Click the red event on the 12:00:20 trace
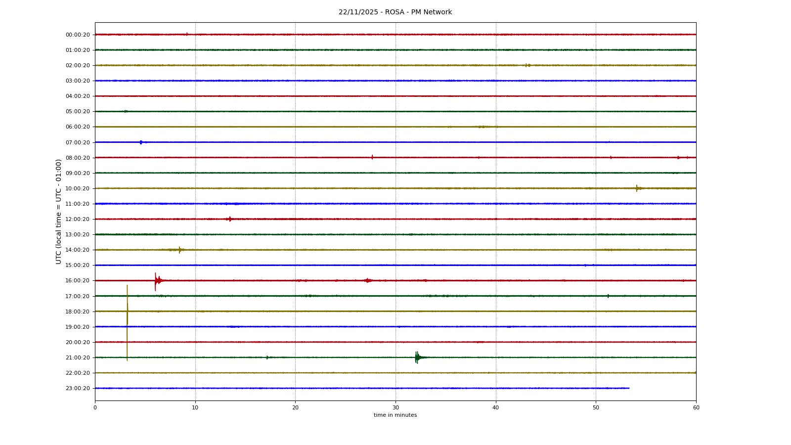 tap(230, 219)
